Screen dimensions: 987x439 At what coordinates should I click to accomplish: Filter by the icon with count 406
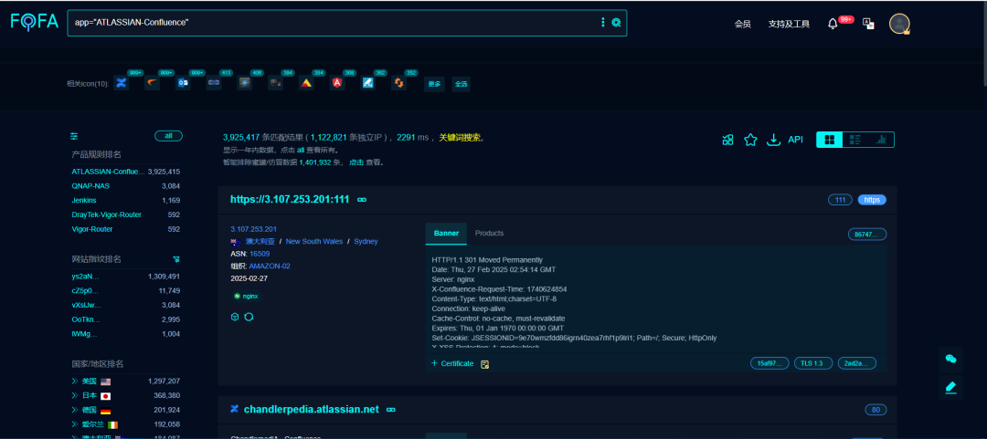[245, 83]
